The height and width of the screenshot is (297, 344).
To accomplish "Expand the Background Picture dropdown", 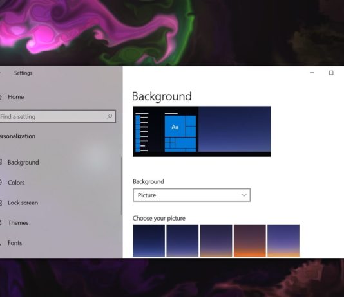I will [191, 195].
